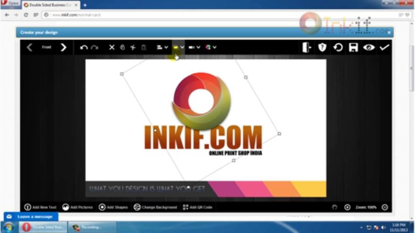This screenshot has width=415, height=233.
Task: Close the Create your design dialog
Action: pos(389,32)
